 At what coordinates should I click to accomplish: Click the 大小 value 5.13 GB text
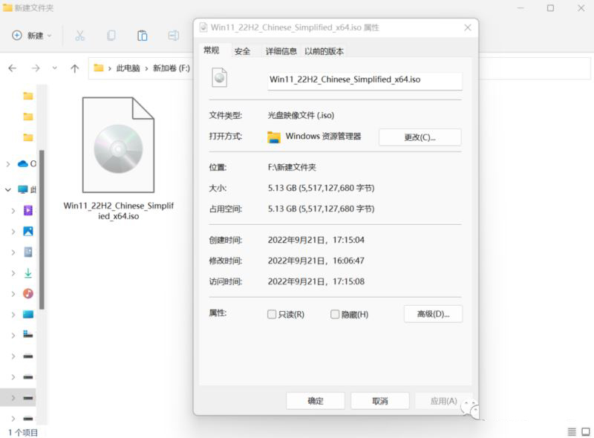coord(322,188)
